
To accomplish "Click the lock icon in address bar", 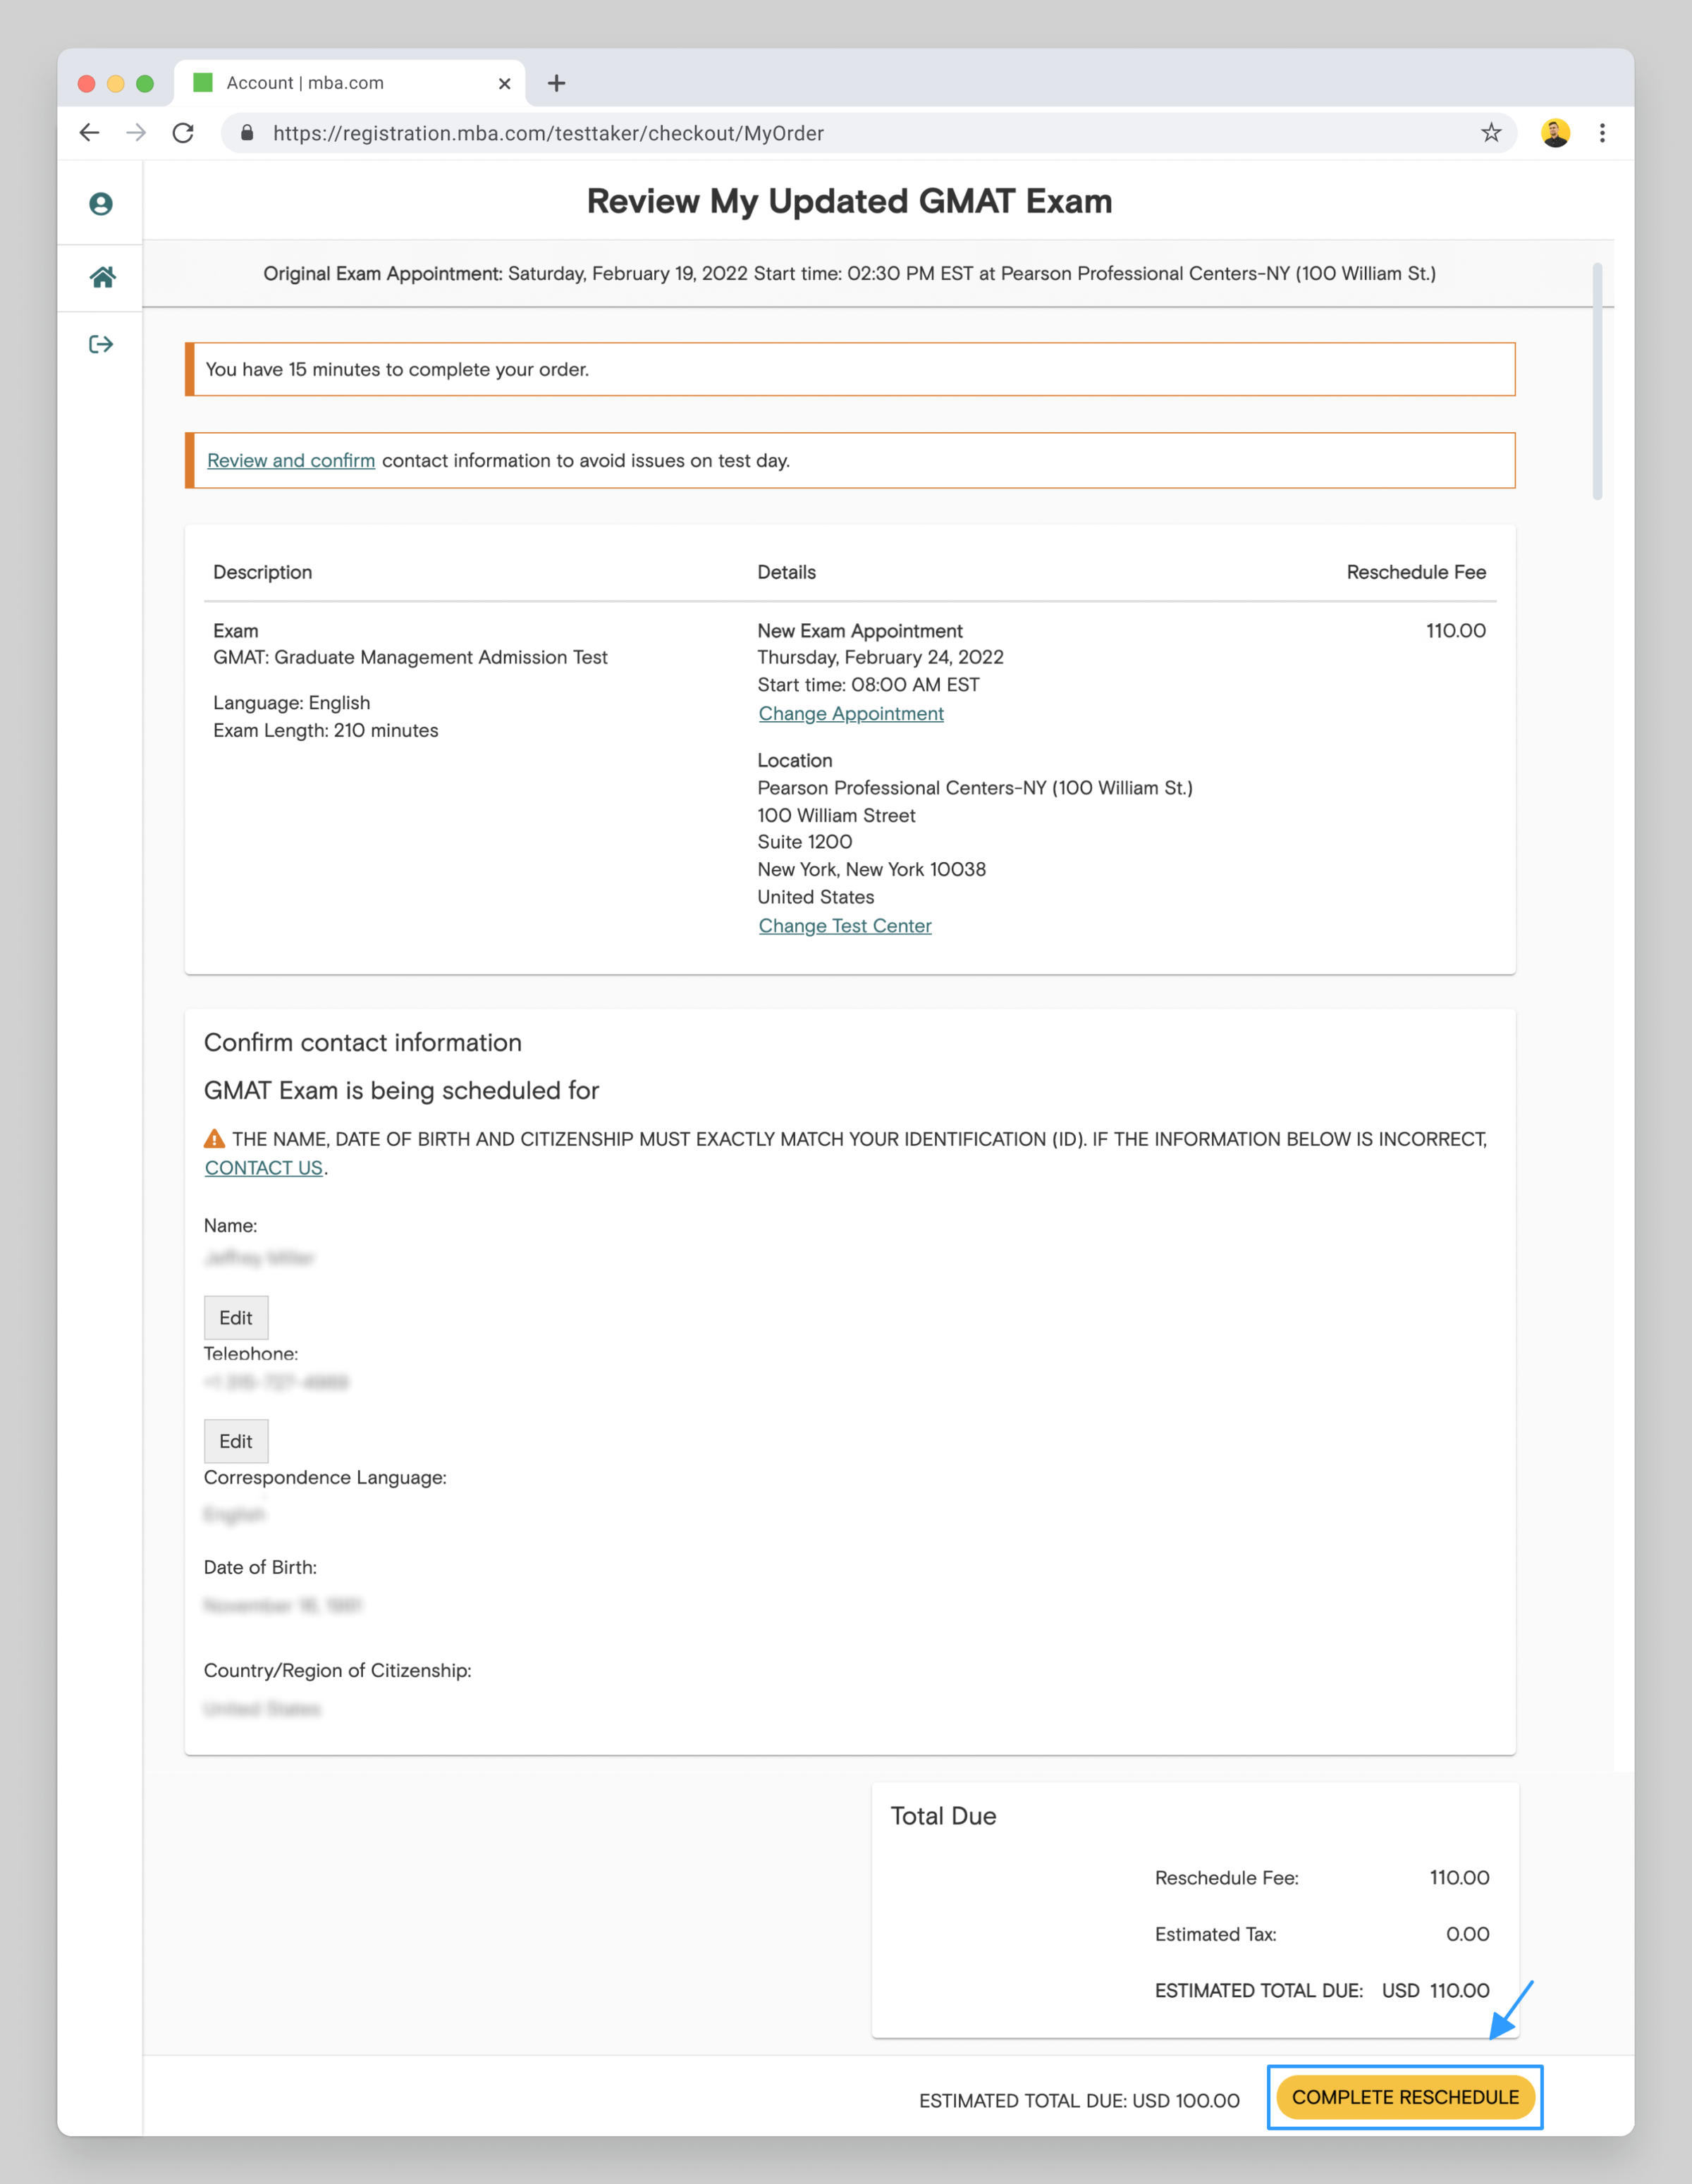I will tap(247, 133).
